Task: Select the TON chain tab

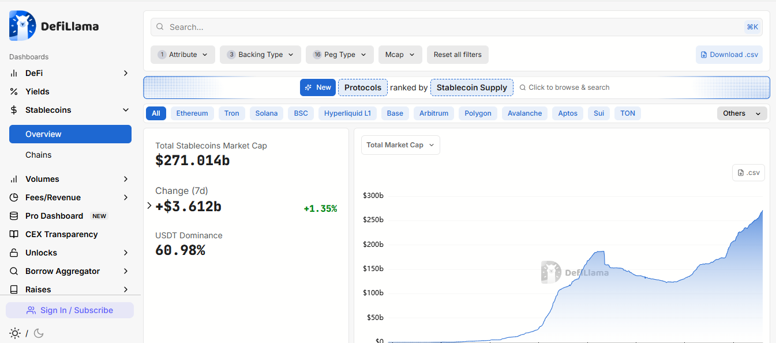Action: (x=628, y=113)
